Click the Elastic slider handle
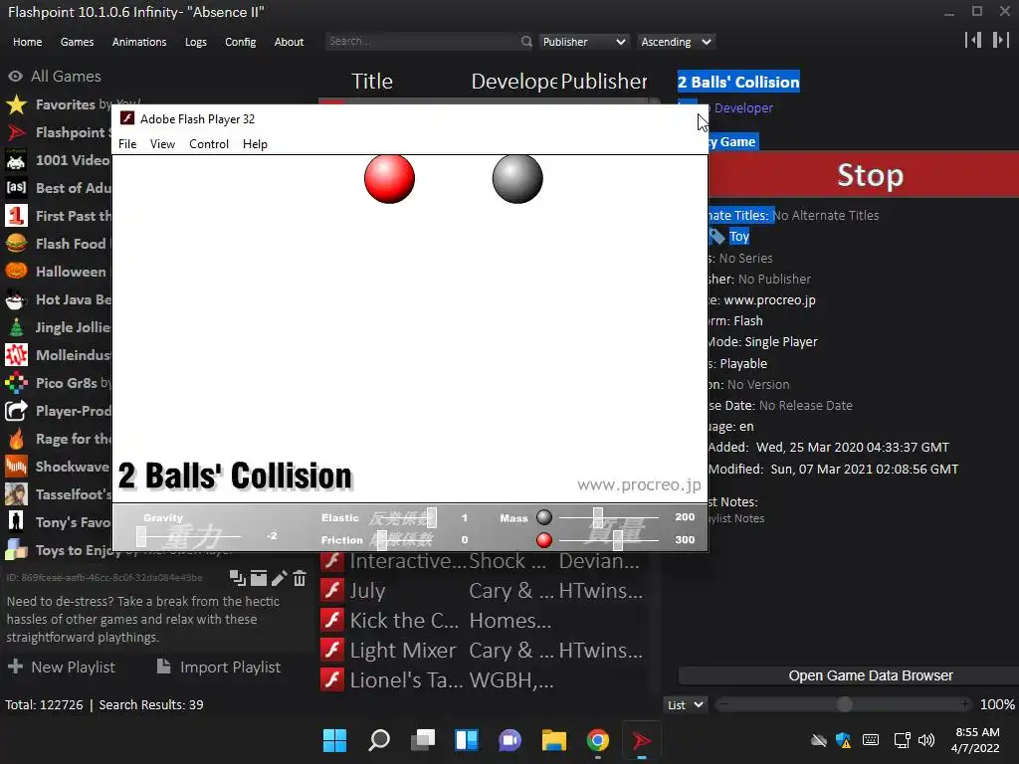 pos(432,517)
